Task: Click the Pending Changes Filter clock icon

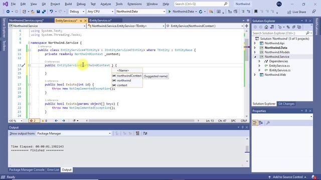Action: 280,27
